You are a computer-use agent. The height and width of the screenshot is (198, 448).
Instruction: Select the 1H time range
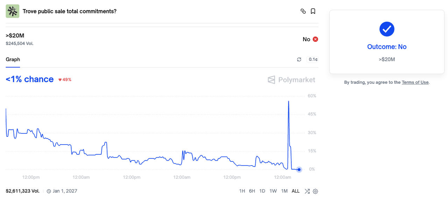242,191
